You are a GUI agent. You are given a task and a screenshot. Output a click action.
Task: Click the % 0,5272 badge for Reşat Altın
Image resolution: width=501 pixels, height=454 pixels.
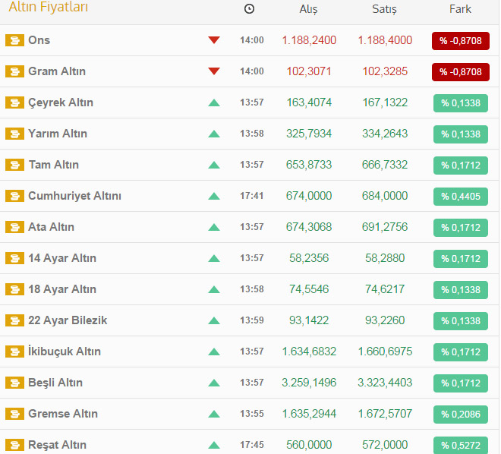(461, 446)
